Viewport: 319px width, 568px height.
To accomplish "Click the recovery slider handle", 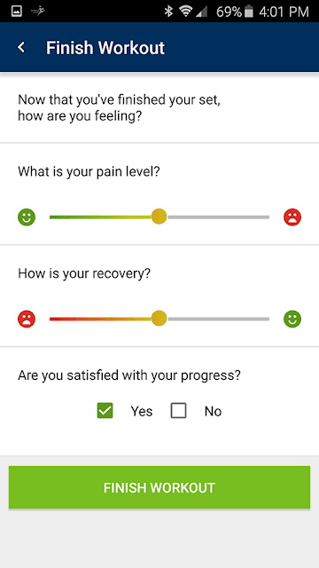I will point(159,319).
